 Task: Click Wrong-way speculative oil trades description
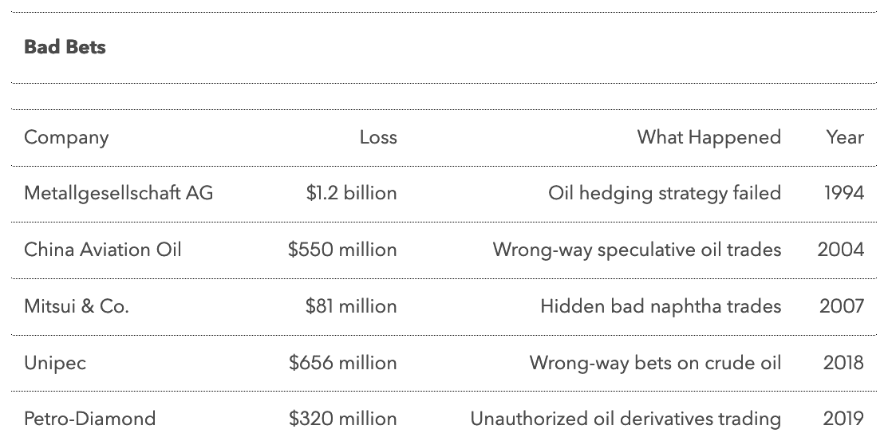pos(637,250)
